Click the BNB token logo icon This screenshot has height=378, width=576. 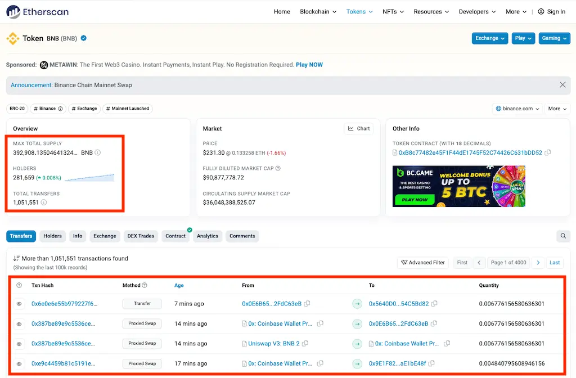click(13, 38)
